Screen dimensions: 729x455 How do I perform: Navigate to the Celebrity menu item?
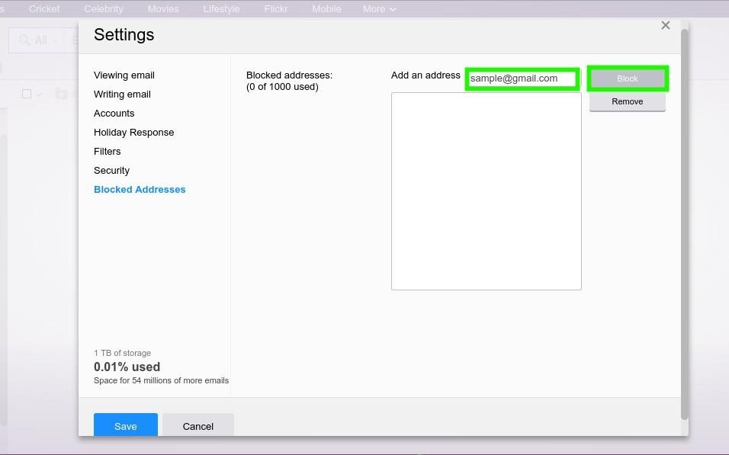pyautogui.click(x=103, y=9)
